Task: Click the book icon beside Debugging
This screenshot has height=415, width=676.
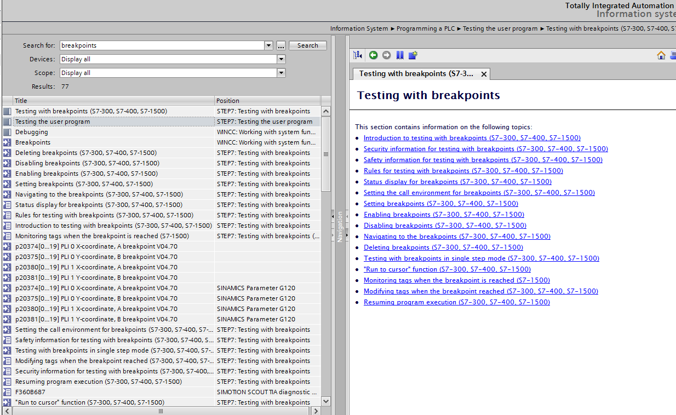Action: tap(7, 132)
